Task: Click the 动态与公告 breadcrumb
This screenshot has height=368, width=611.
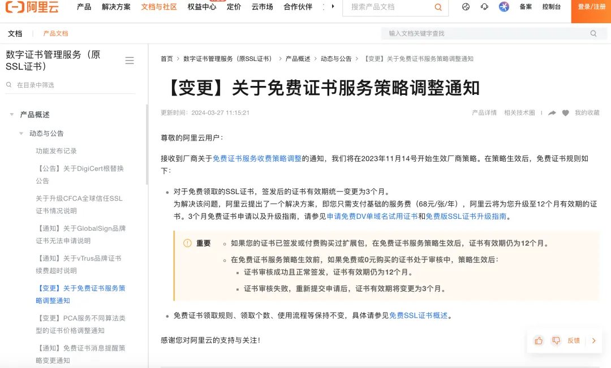Action: tap(336, 59)
